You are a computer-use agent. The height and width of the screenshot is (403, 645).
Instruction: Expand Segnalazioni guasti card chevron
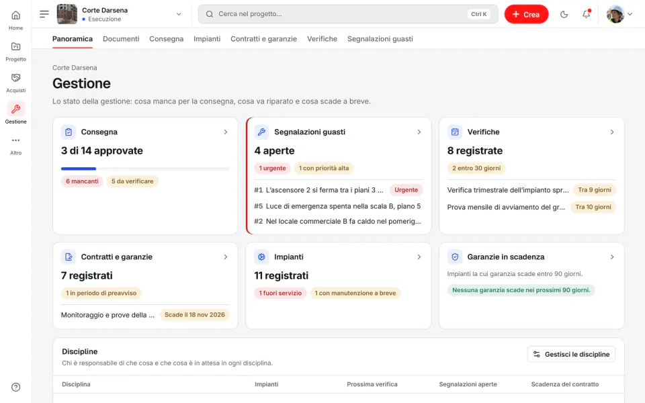tap(419, 132)
